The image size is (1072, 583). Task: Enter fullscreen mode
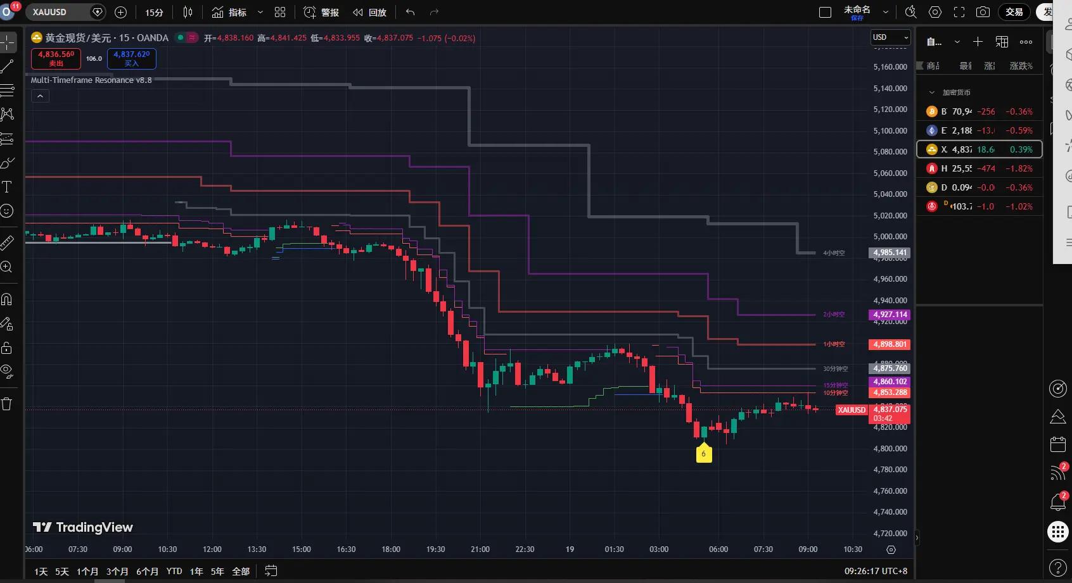click(x=959, y=12)
